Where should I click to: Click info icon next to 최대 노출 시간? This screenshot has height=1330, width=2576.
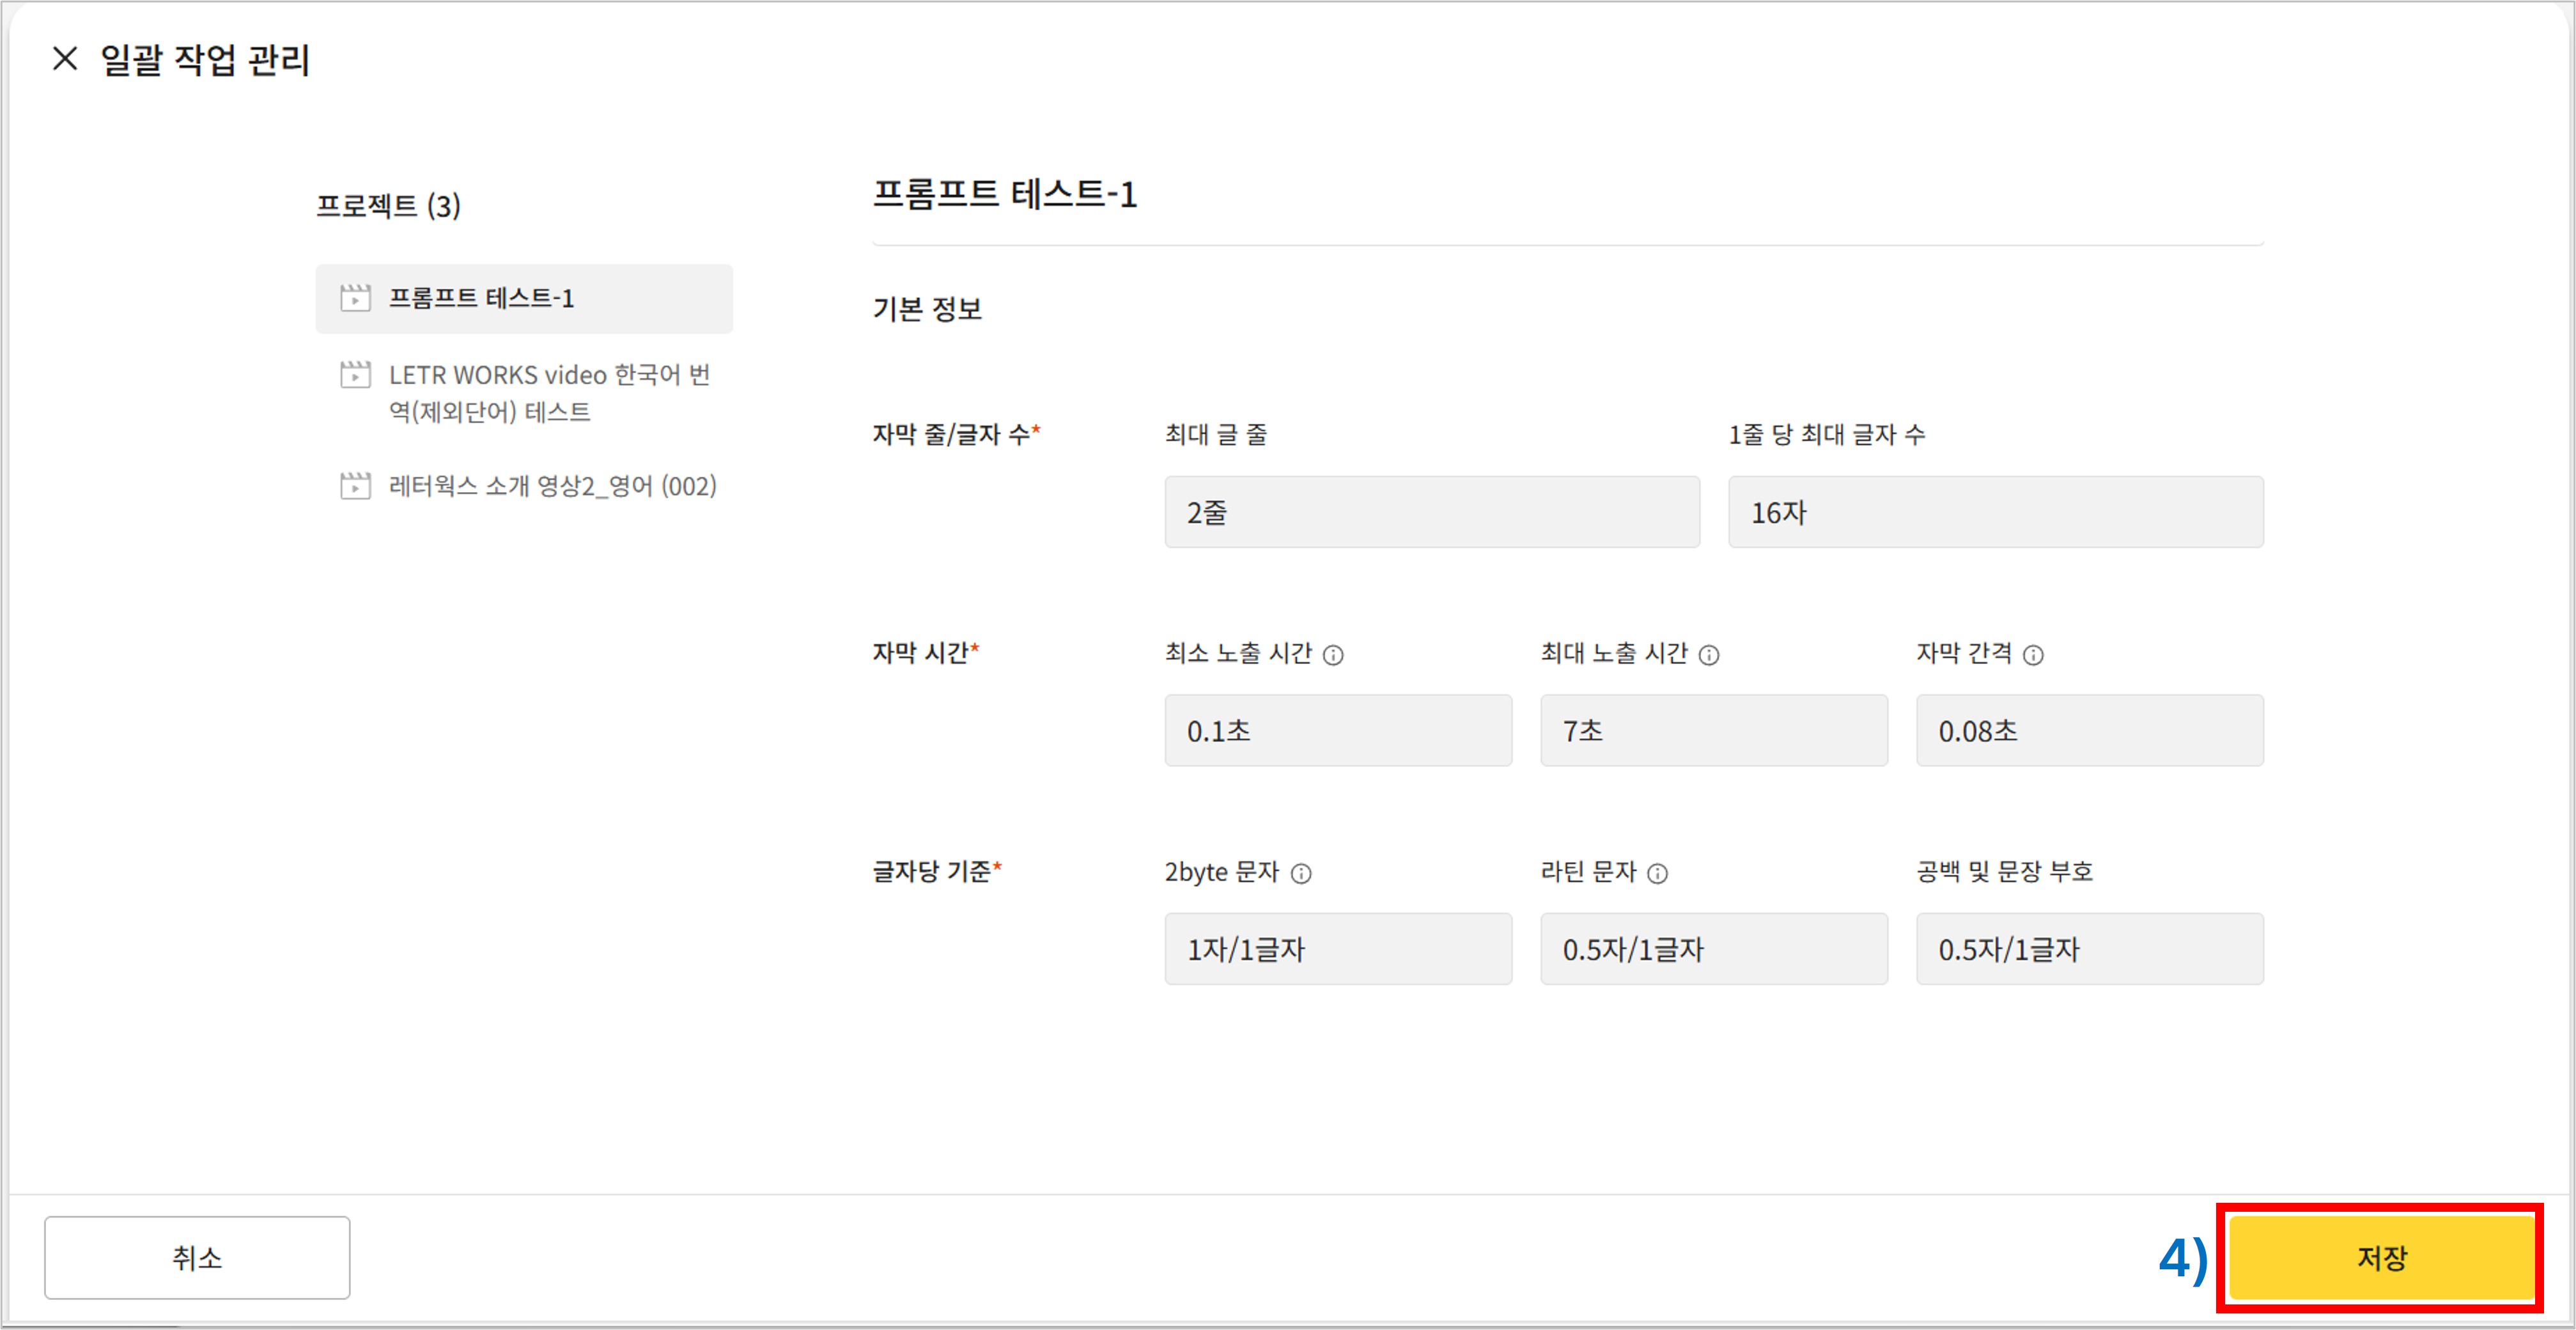pos(1709,655)
